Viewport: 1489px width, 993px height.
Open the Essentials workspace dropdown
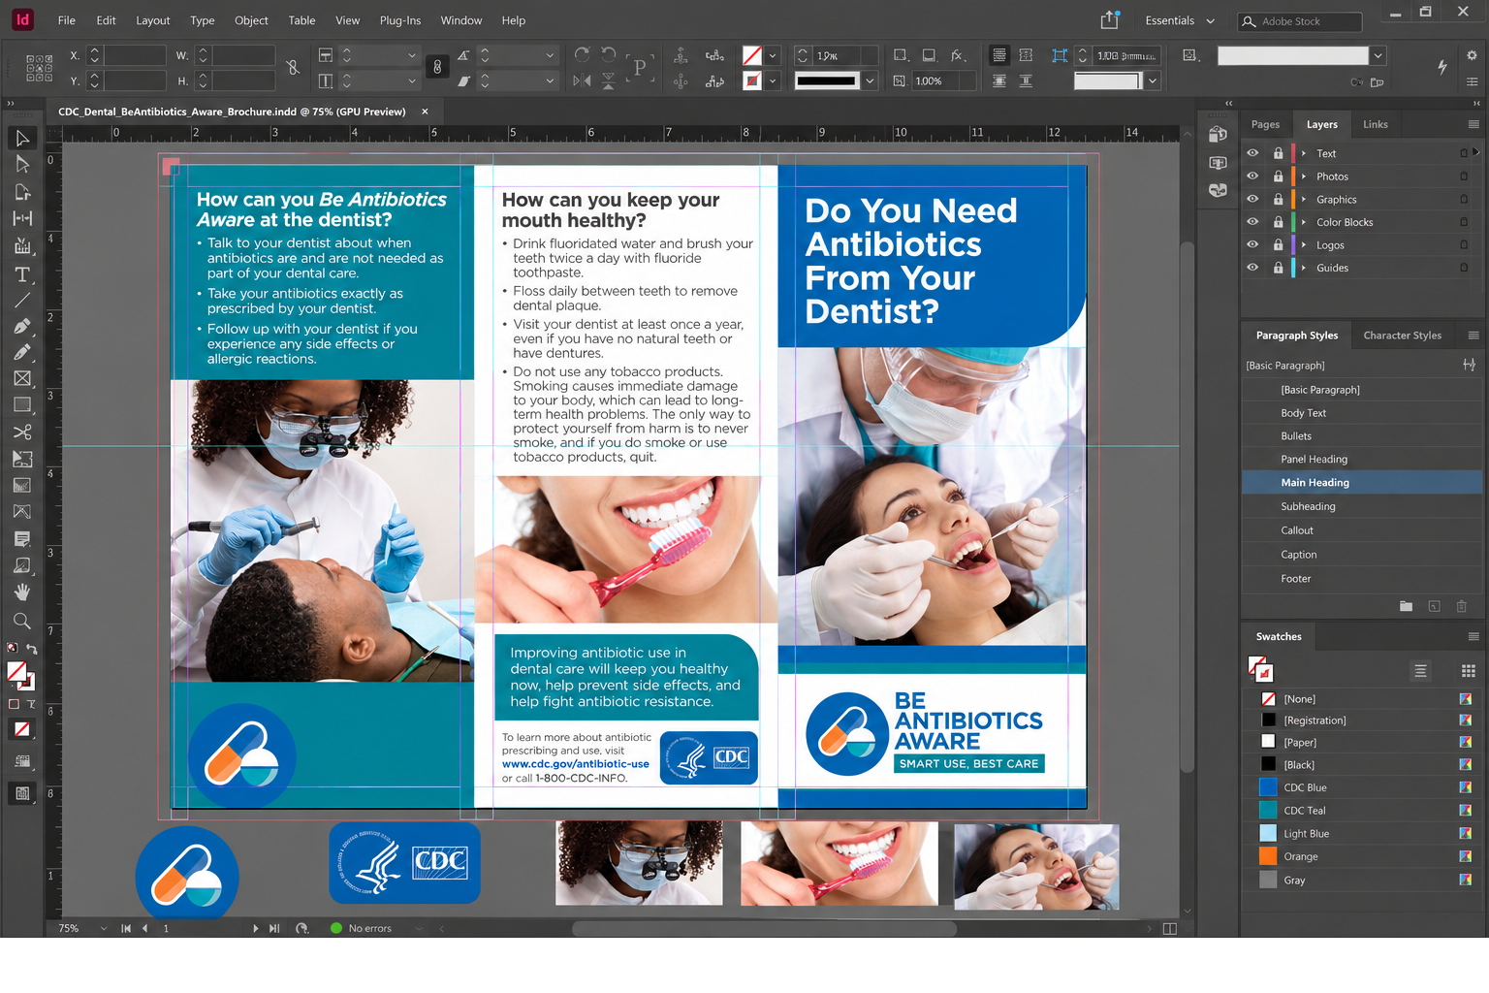(x=1180, y=20)
